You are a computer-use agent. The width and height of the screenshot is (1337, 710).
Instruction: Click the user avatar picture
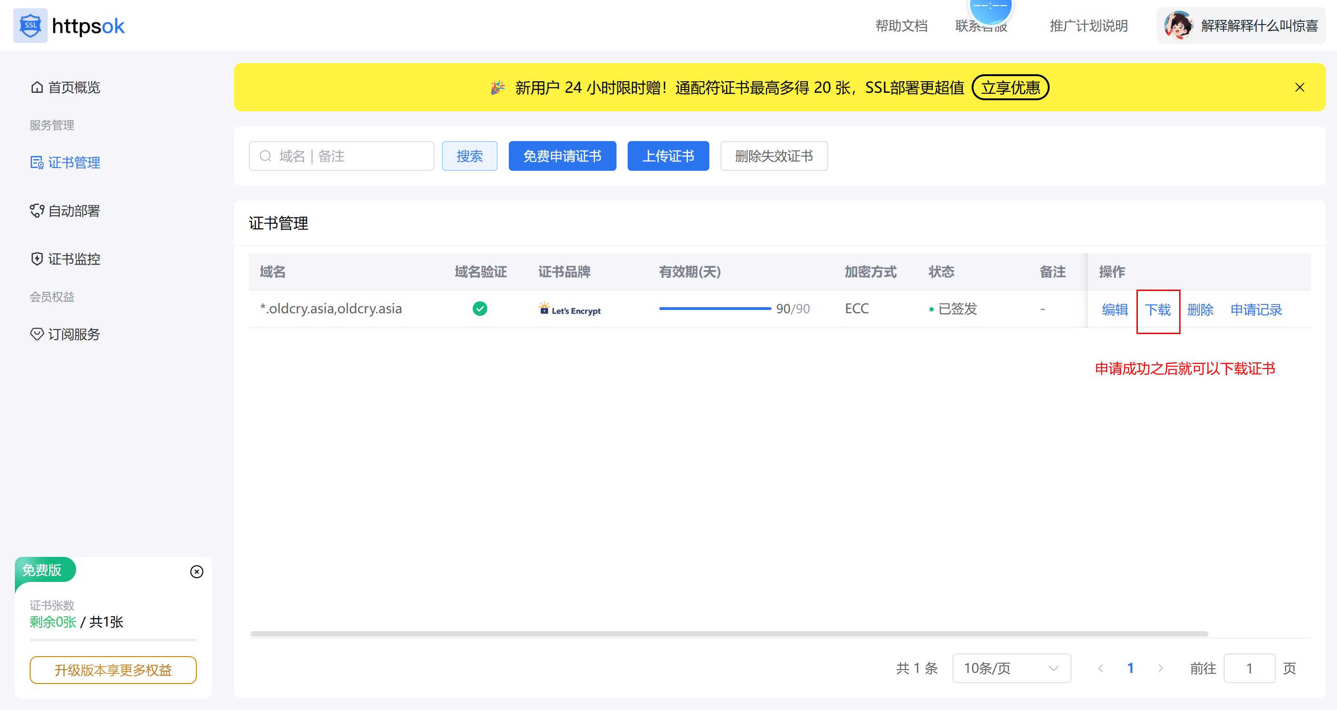pos(1178,26)
